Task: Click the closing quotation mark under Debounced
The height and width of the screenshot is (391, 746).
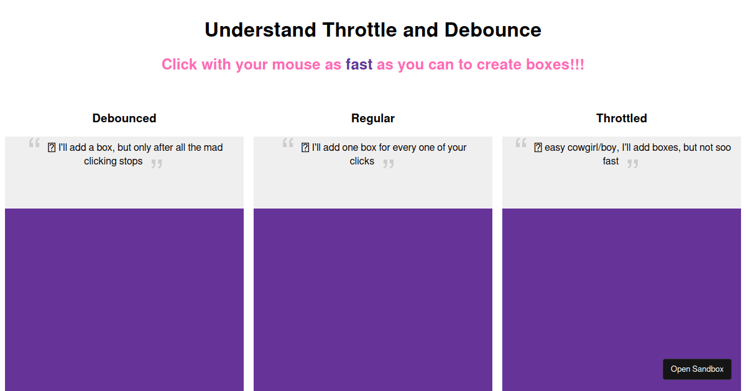Action: pos(157,163)
